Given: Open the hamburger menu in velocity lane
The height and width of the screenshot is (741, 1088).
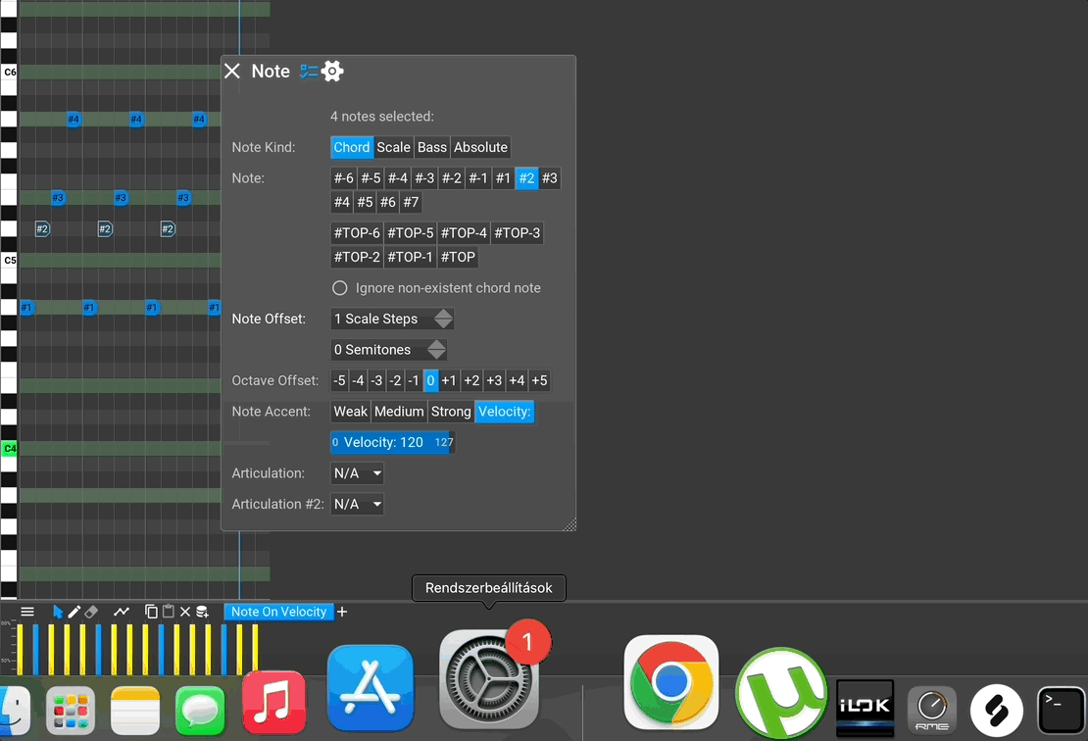Looking at the screenshot, I should click(27, 612).
